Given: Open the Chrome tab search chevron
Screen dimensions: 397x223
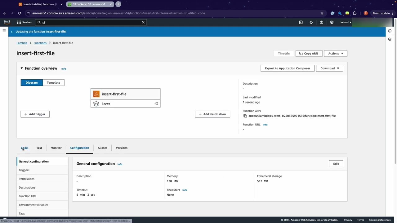Looking at the screenshot, I should 392,4.
